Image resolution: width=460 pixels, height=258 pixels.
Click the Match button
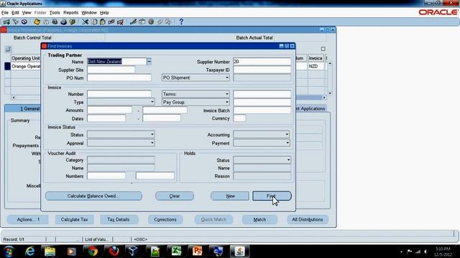click(259, 219)
